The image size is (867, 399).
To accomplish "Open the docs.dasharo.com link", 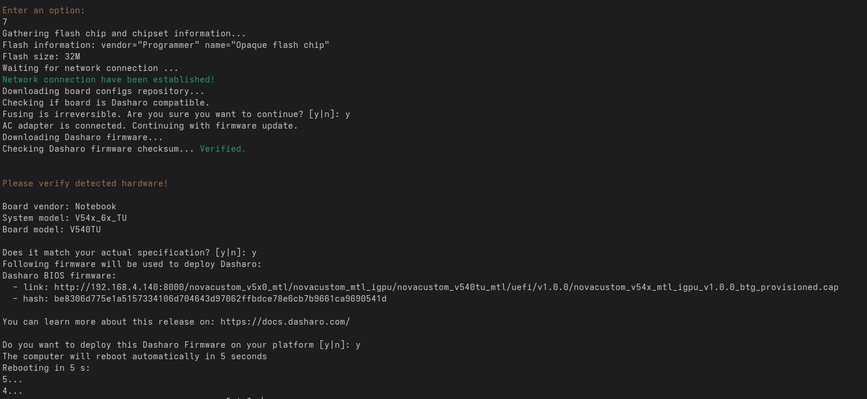I will pos(285,322).
